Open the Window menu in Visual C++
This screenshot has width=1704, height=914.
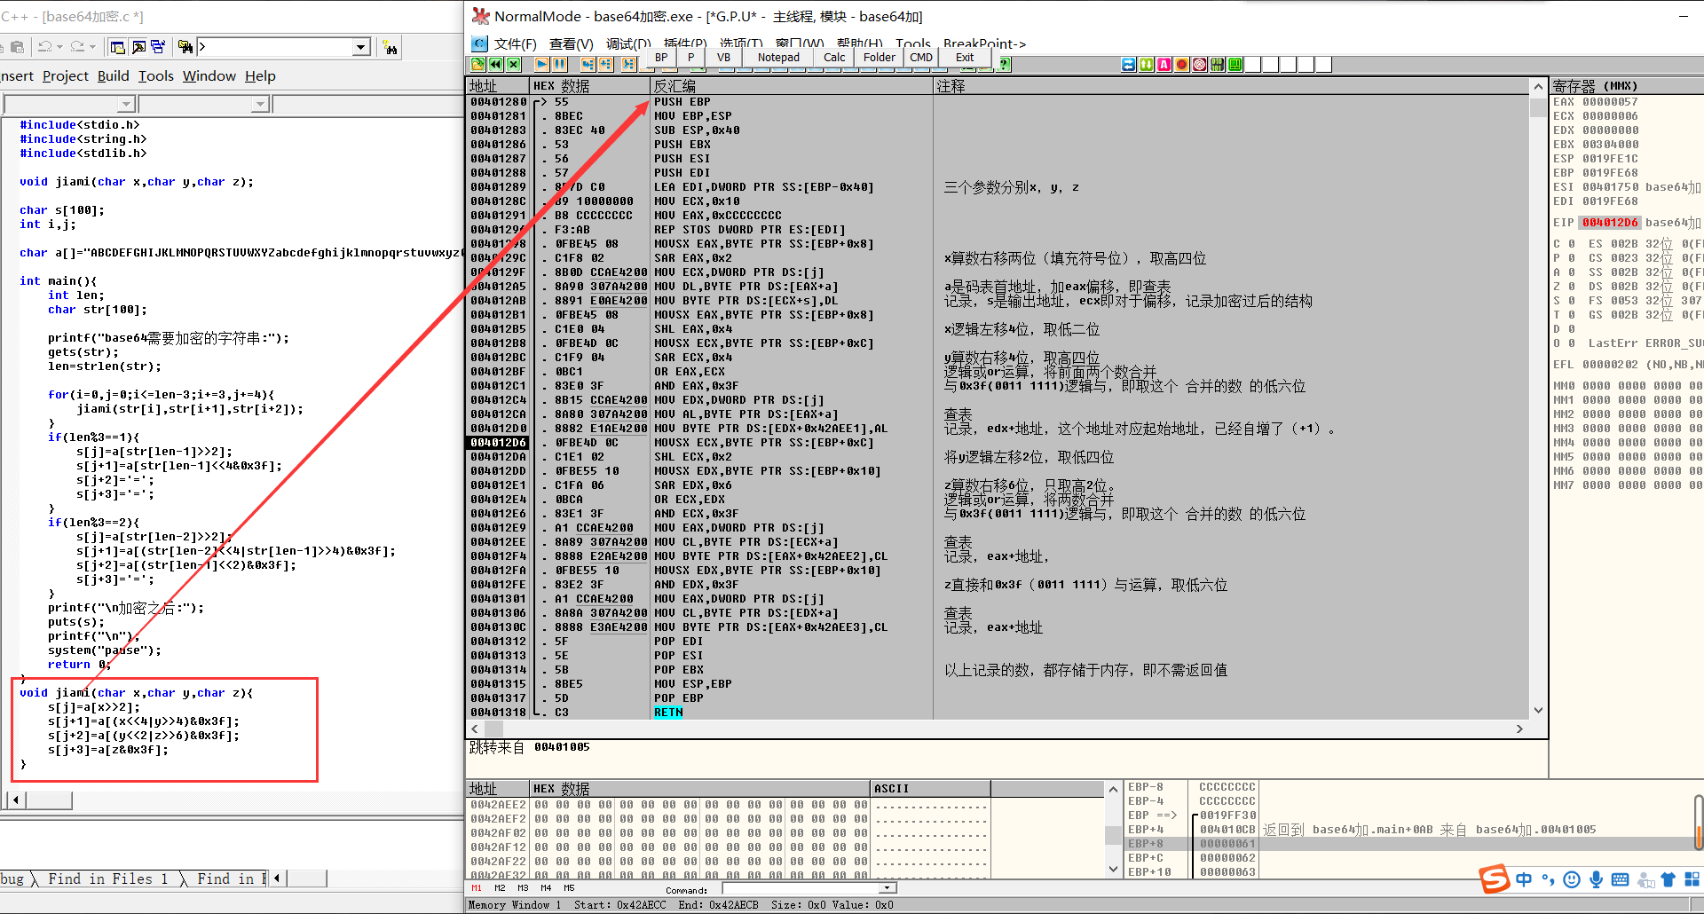tap(209, 76)
